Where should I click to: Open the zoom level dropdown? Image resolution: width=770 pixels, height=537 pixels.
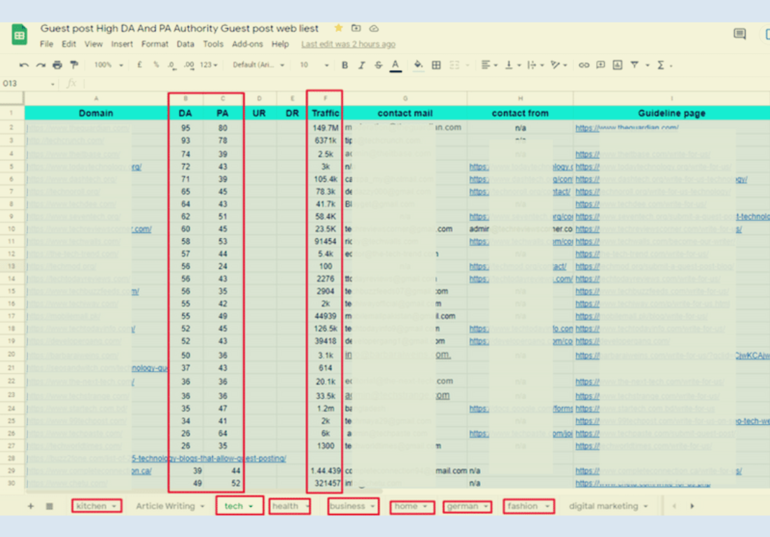pyautogui.click(x=106, y=64)
